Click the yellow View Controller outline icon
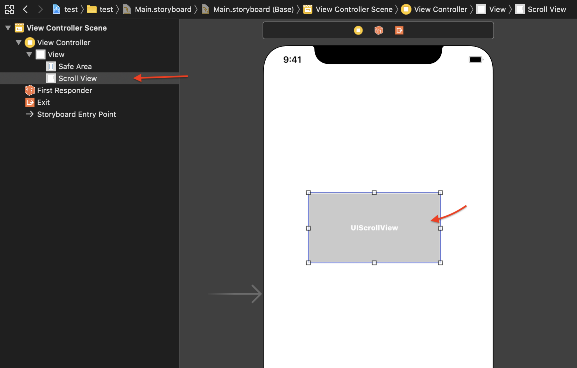The width and height of the screenshot is (577, 368). click(x=30, y=43)
